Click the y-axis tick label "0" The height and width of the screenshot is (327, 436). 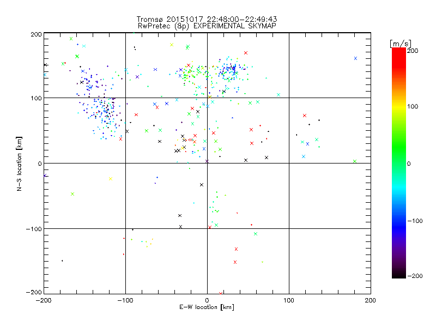[40, 163]
